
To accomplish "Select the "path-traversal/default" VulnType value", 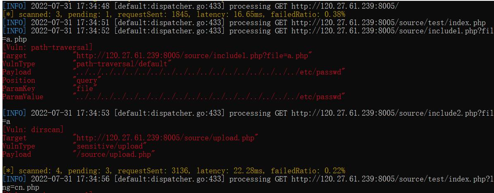I will click(122, 64).
